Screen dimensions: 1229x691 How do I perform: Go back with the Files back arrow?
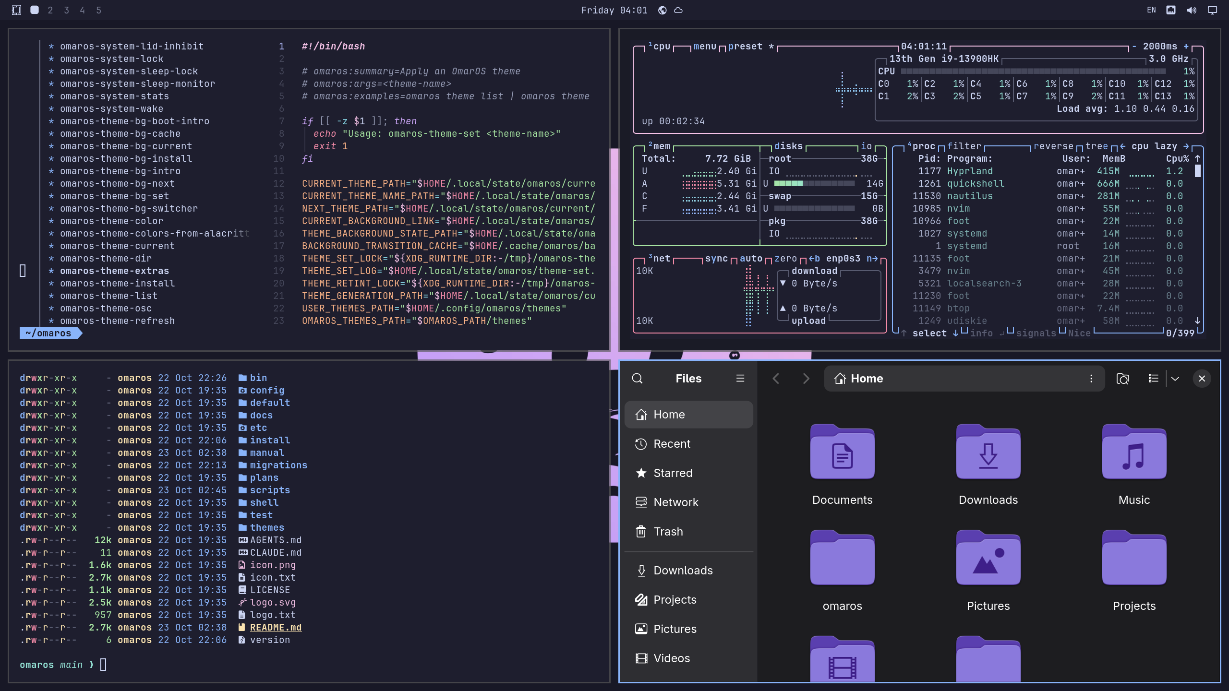pyautogui.click(x=776, y=379)
